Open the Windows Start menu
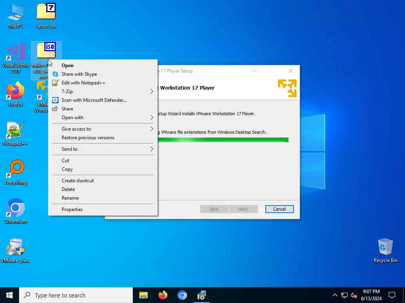The image size is (405, 303). pos(9,295)
